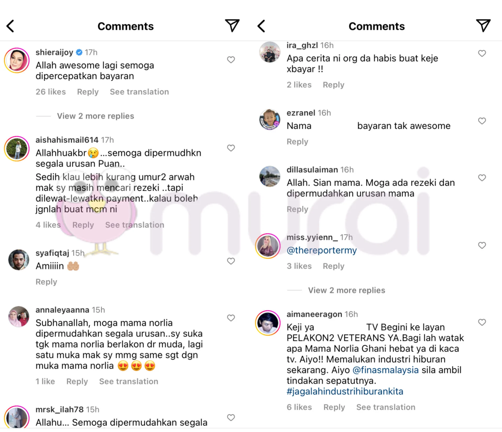Like aimaneeragon's comment heart
The height and width of the screenshot is (432, 502).
482,322
